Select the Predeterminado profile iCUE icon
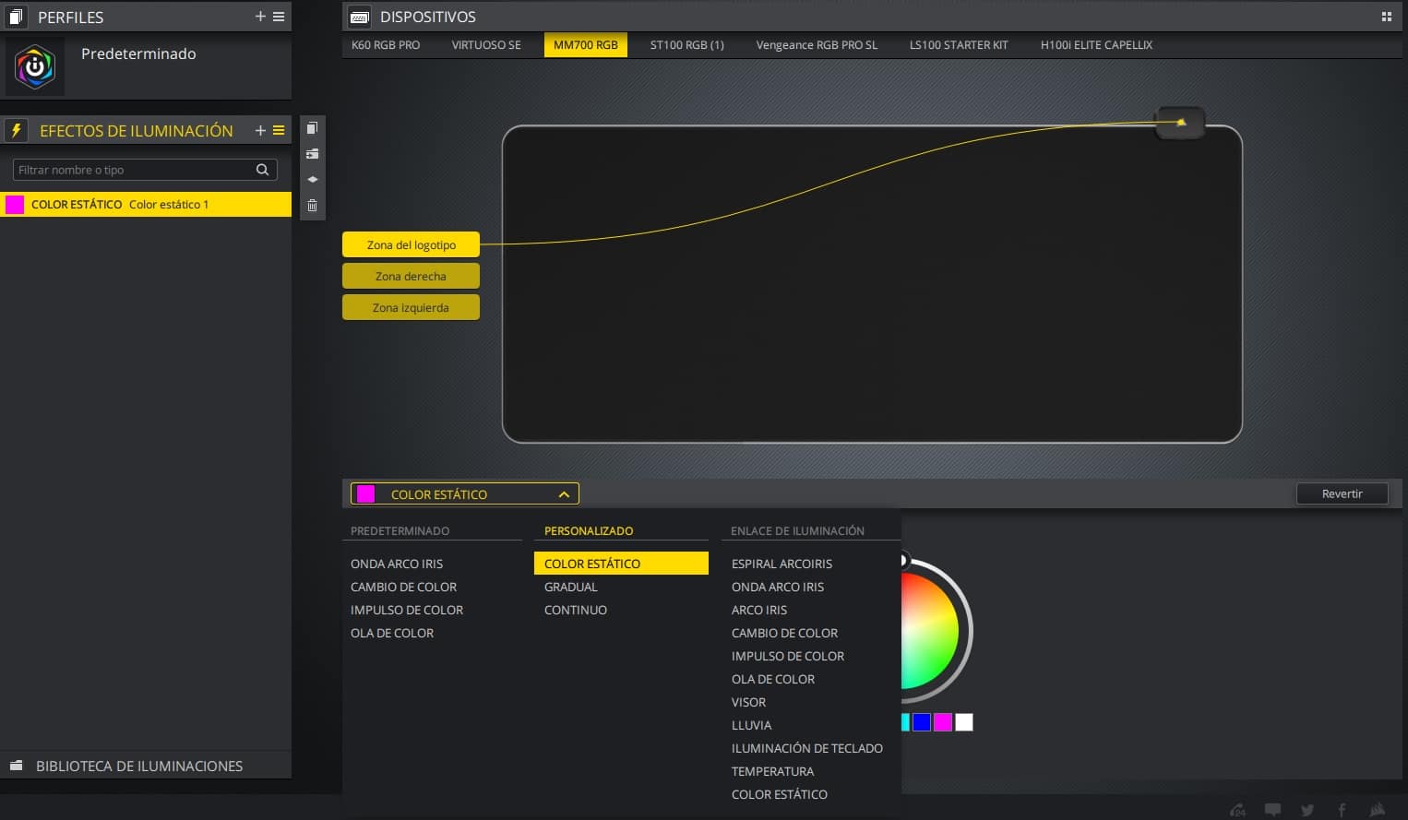 35,67
